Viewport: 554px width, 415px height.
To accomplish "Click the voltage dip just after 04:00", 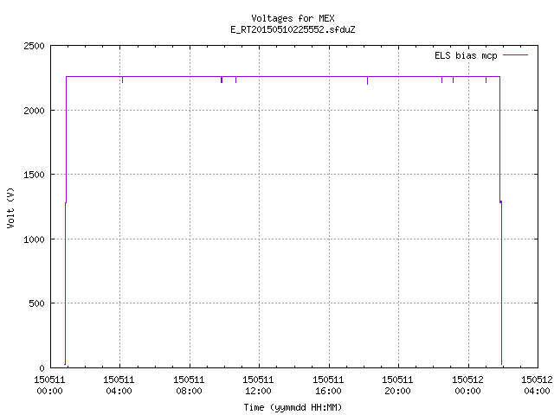I will 122,80.
